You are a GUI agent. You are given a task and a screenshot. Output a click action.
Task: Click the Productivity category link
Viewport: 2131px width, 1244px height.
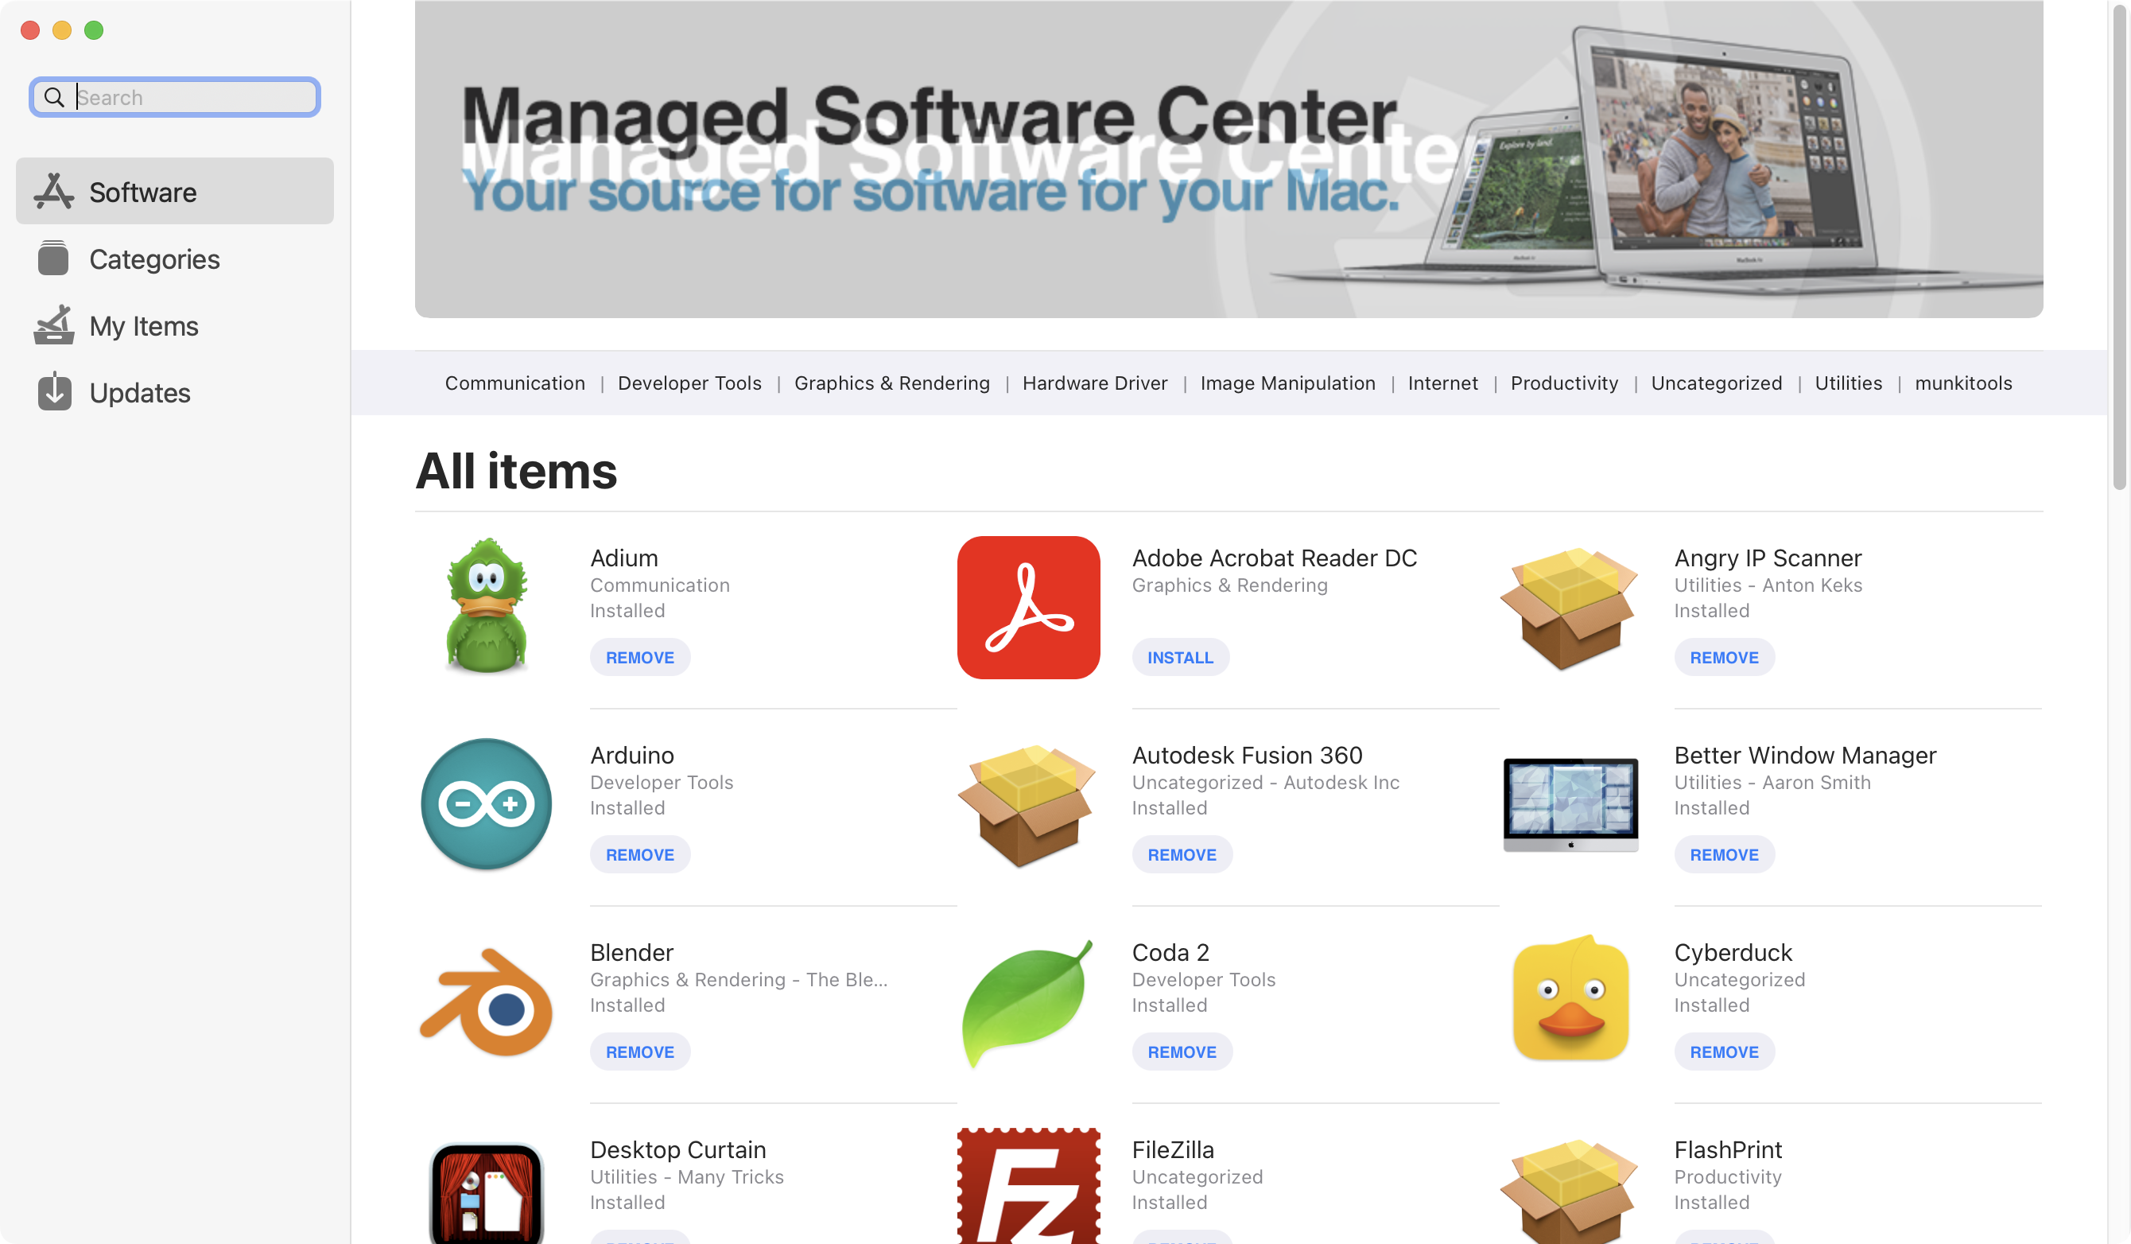point(1564,382)
